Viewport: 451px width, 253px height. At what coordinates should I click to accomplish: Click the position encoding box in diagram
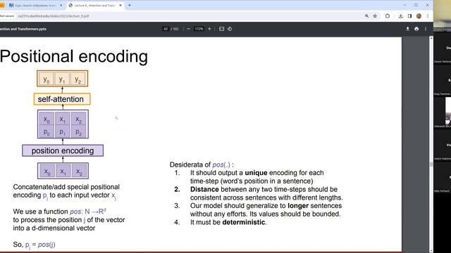(63, 150)
